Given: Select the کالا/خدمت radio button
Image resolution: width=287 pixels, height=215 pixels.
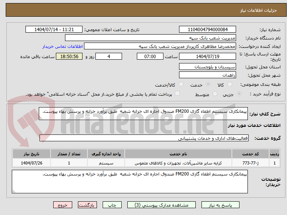Looking at the screenshot, I should (181, 84).
